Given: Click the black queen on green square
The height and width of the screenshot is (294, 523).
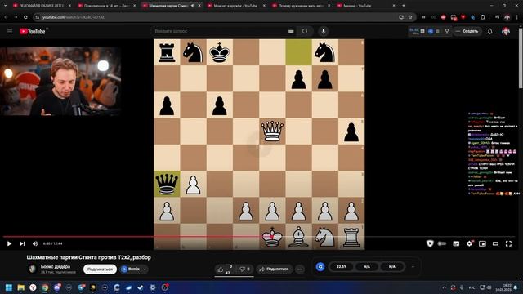Looking at the screenshot, I should [x=167, y=184].
